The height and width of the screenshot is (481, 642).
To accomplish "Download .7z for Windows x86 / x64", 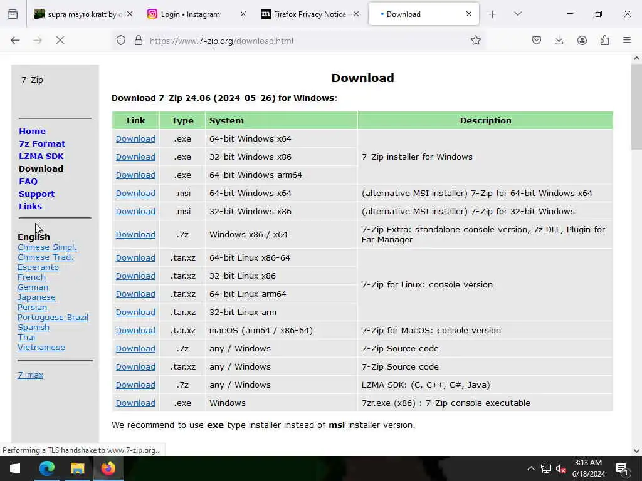I will pos(135,235).
